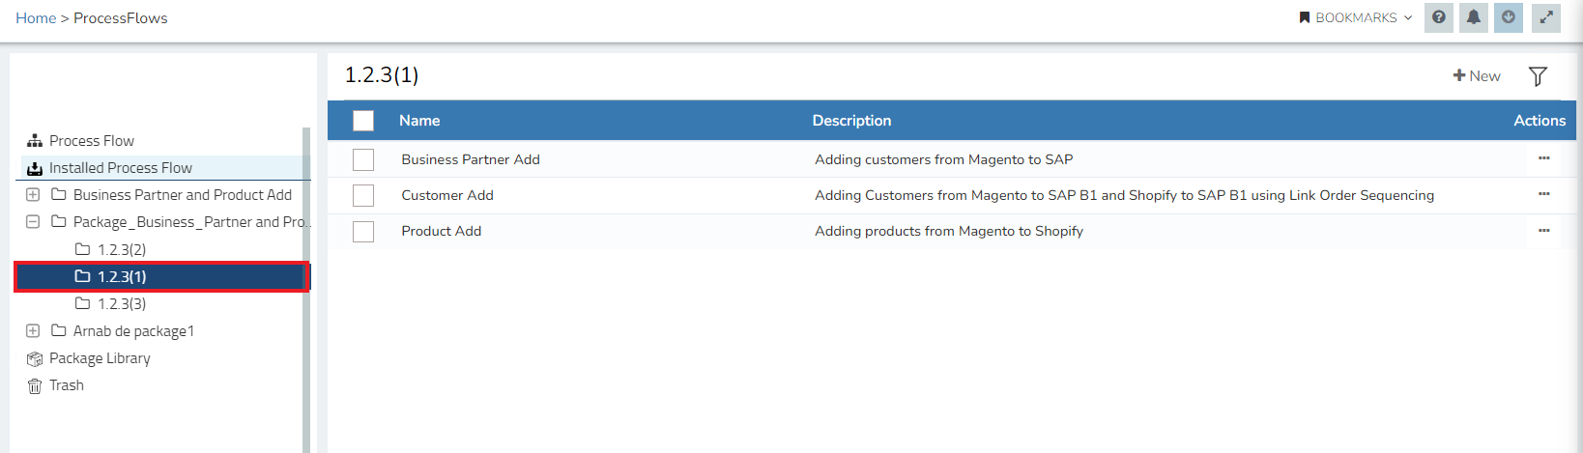The image size is (1583, 453).
Task: Select Package Library in the sidebar
Action: point(100,358)
